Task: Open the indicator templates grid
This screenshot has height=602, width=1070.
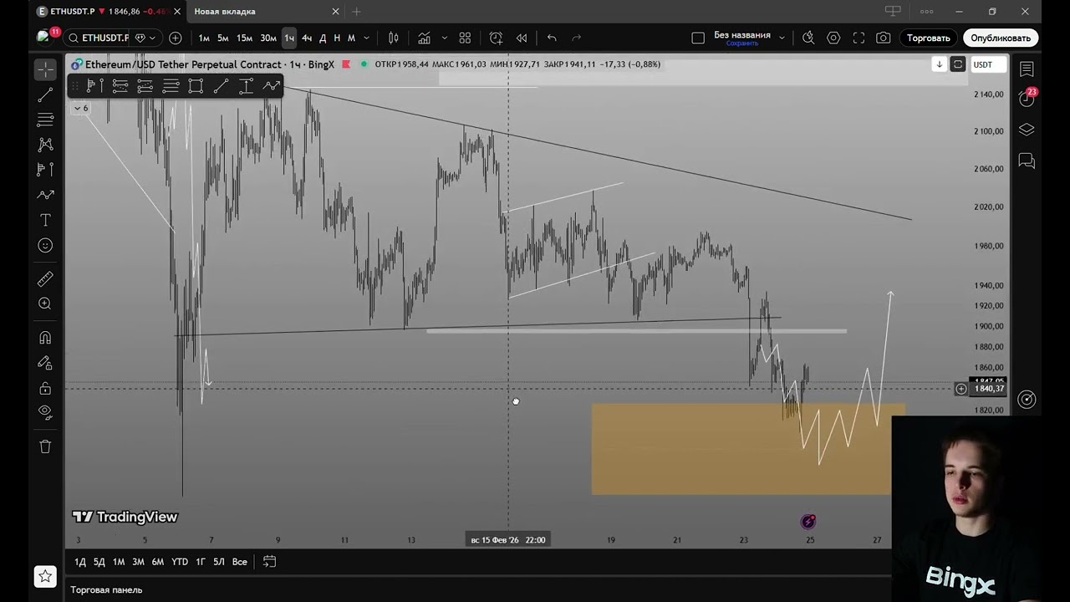Action: [x=465, y=38]
